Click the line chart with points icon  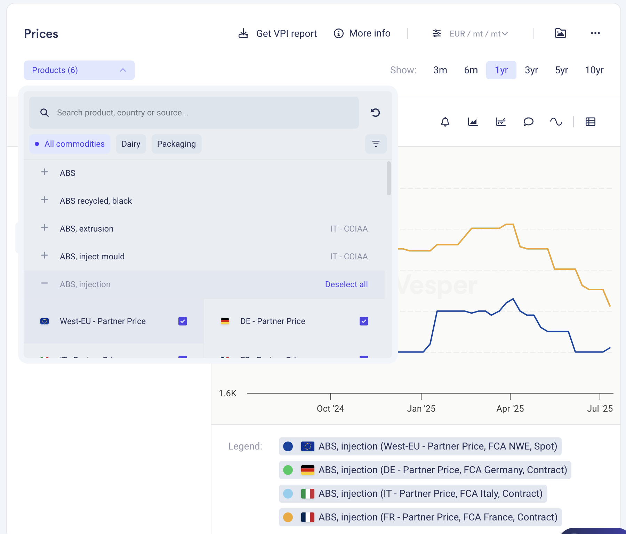[500, 122]
